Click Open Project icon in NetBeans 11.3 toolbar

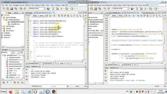pyautogui.click(x=12, y=9)
